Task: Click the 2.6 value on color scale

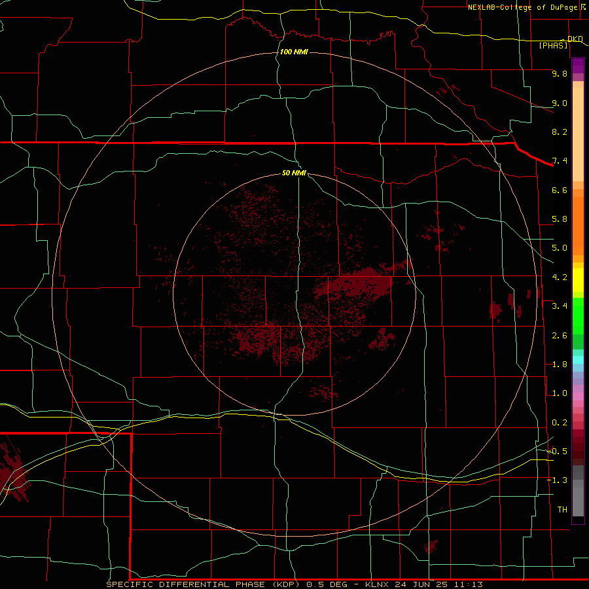Action: (560, 336)
